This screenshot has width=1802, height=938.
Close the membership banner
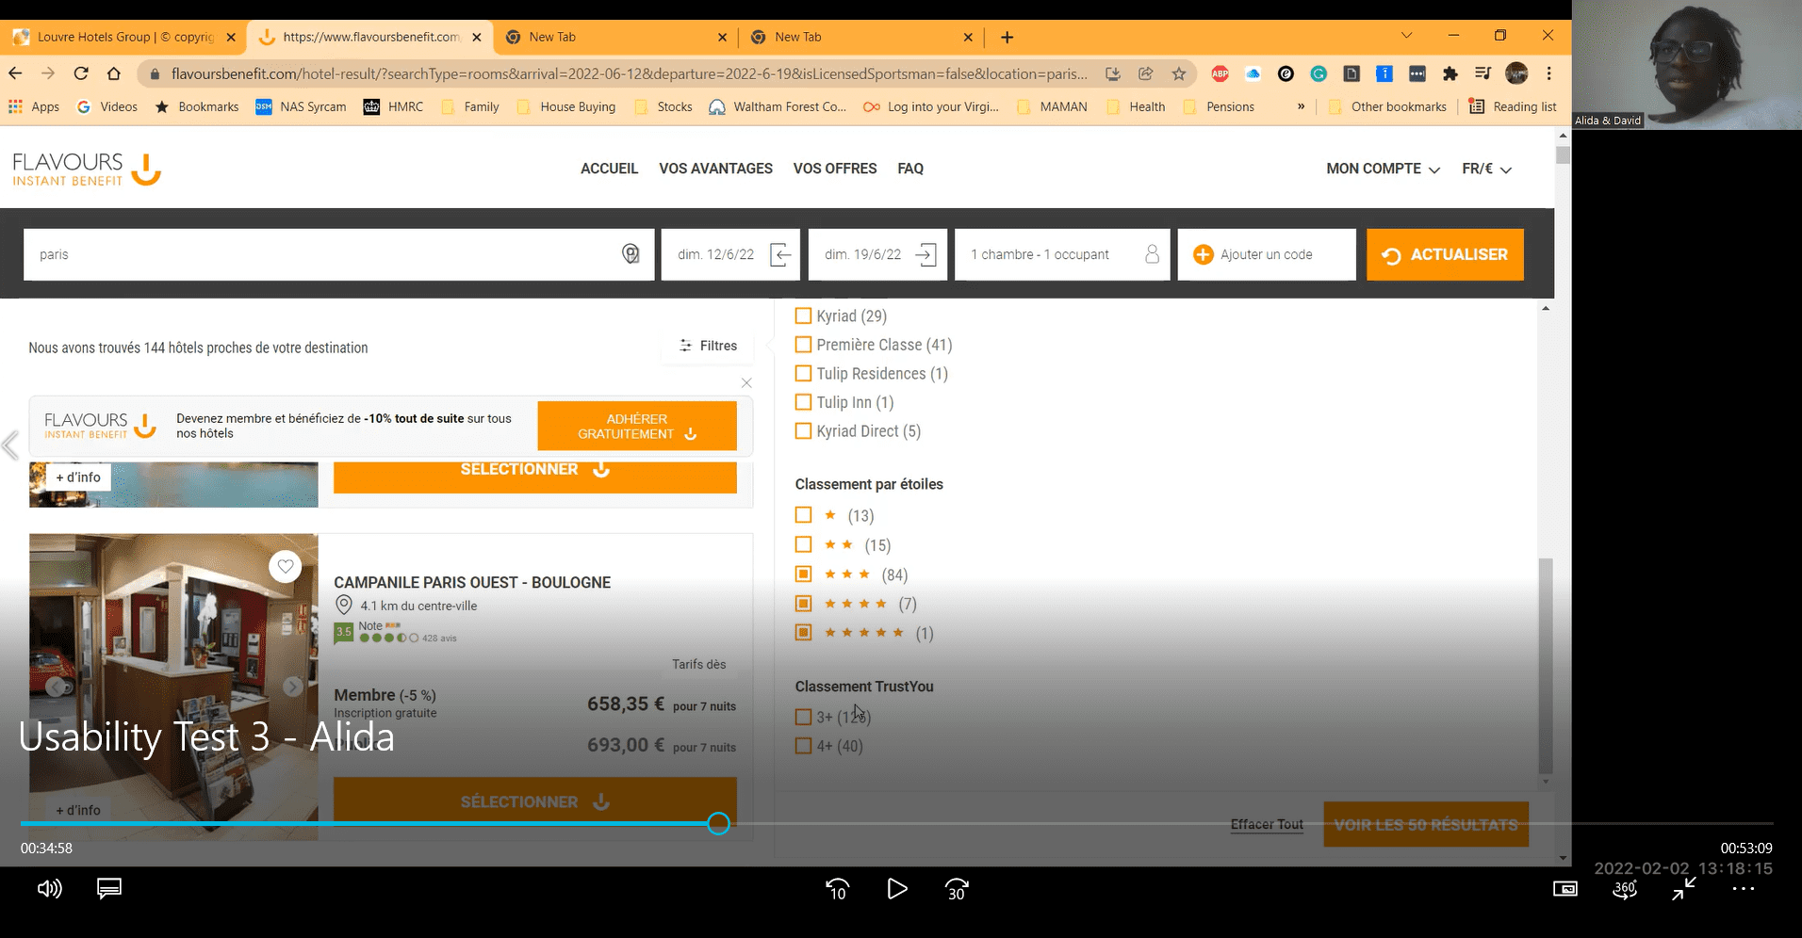[x=746, y=382]
